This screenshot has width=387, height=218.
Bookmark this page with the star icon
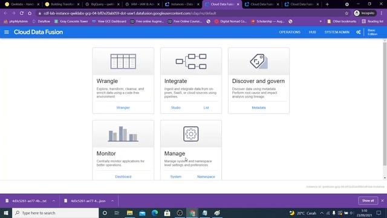[346, 13]
